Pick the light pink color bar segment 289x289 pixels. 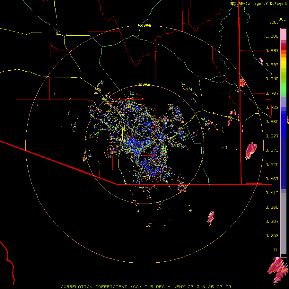coord(284,34)
